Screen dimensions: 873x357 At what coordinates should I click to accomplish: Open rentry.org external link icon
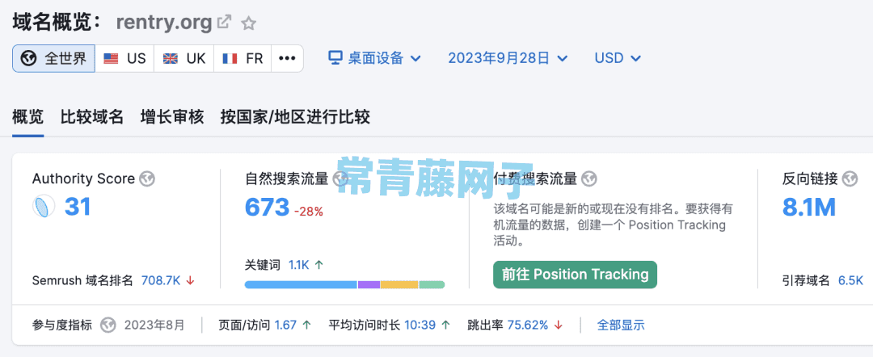click(225, 23)
